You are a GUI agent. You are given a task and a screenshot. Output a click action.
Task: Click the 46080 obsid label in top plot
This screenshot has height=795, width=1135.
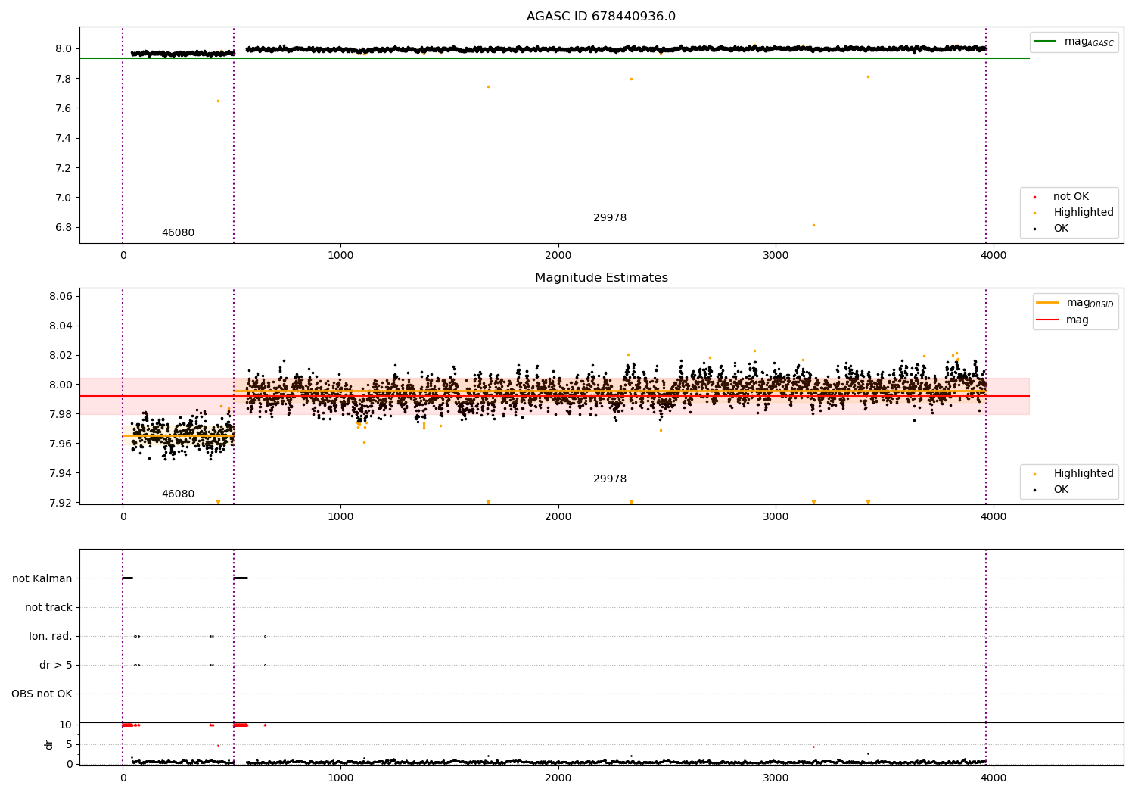[x=178, y=233]
